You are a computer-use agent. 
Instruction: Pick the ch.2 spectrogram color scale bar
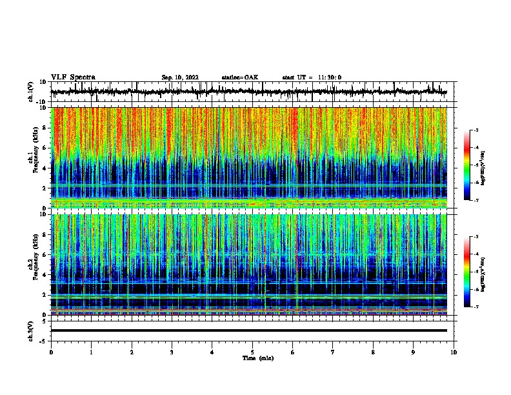pos(466,272)
